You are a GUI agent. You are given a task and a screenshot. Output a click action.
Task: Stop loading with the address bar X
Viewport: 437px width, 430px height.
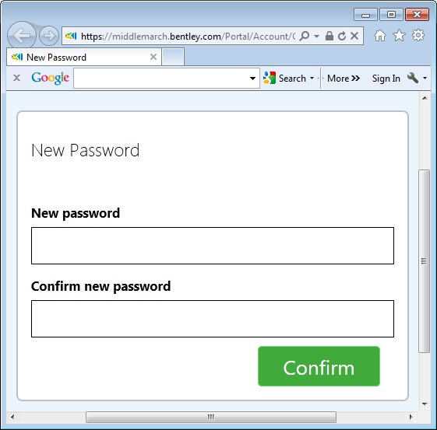[x=354, y=36]
